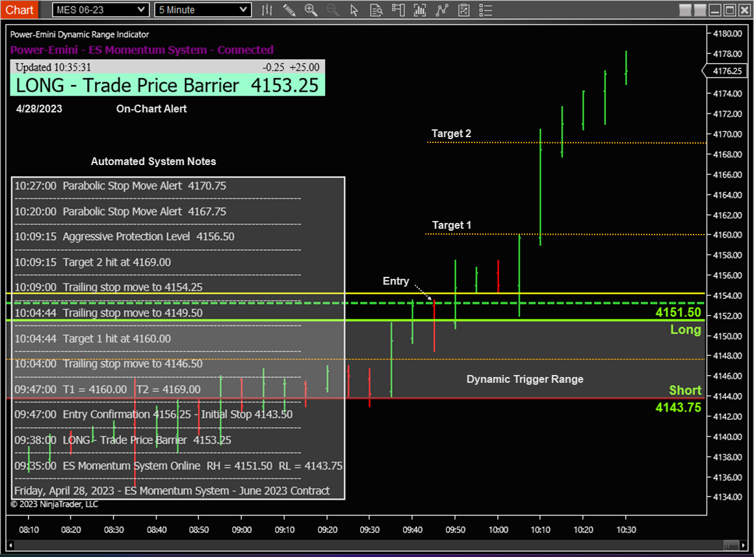Open the Strategies clipboard icon
The height and width of the screenshot is (557, 754).
[x=463, y=10]
